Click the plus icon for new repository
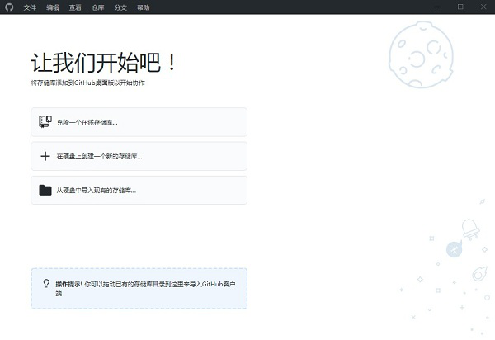The image size is (495, 340). 45,156
